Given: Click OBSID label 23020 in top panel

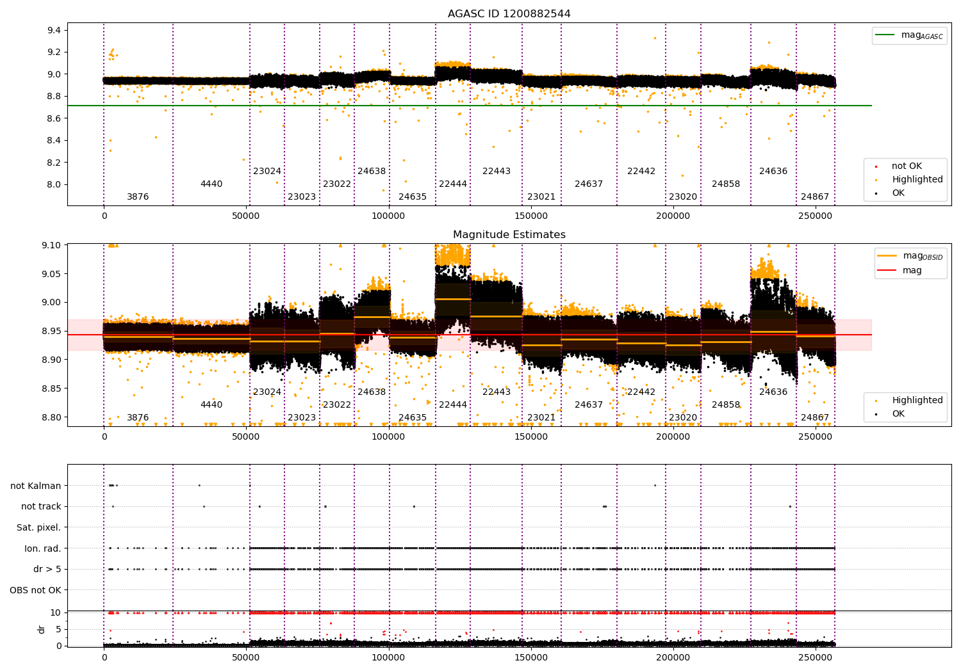Looking at the screenshot, I should 683,197.
